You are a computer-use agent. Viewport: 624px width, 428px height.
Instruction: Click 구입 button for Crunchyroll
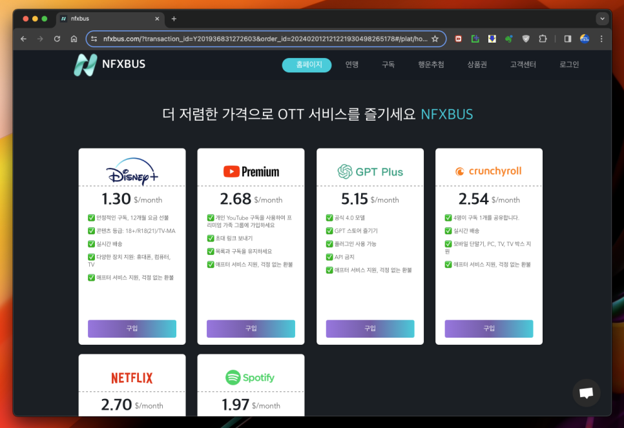click(x=489, y=329)
